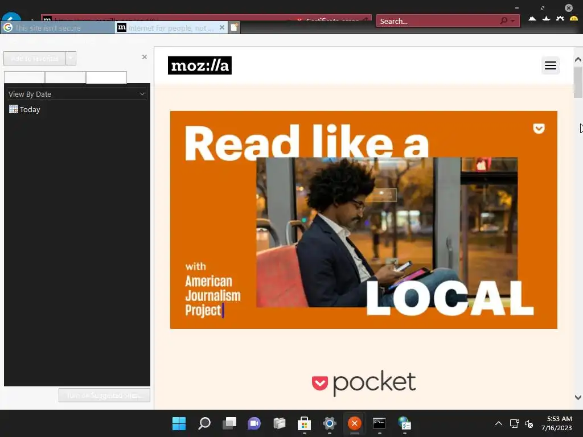The width and height of the screenshot is (583, 437).
Task: Click the pocket logo below the banner
Action: point(364,383)
